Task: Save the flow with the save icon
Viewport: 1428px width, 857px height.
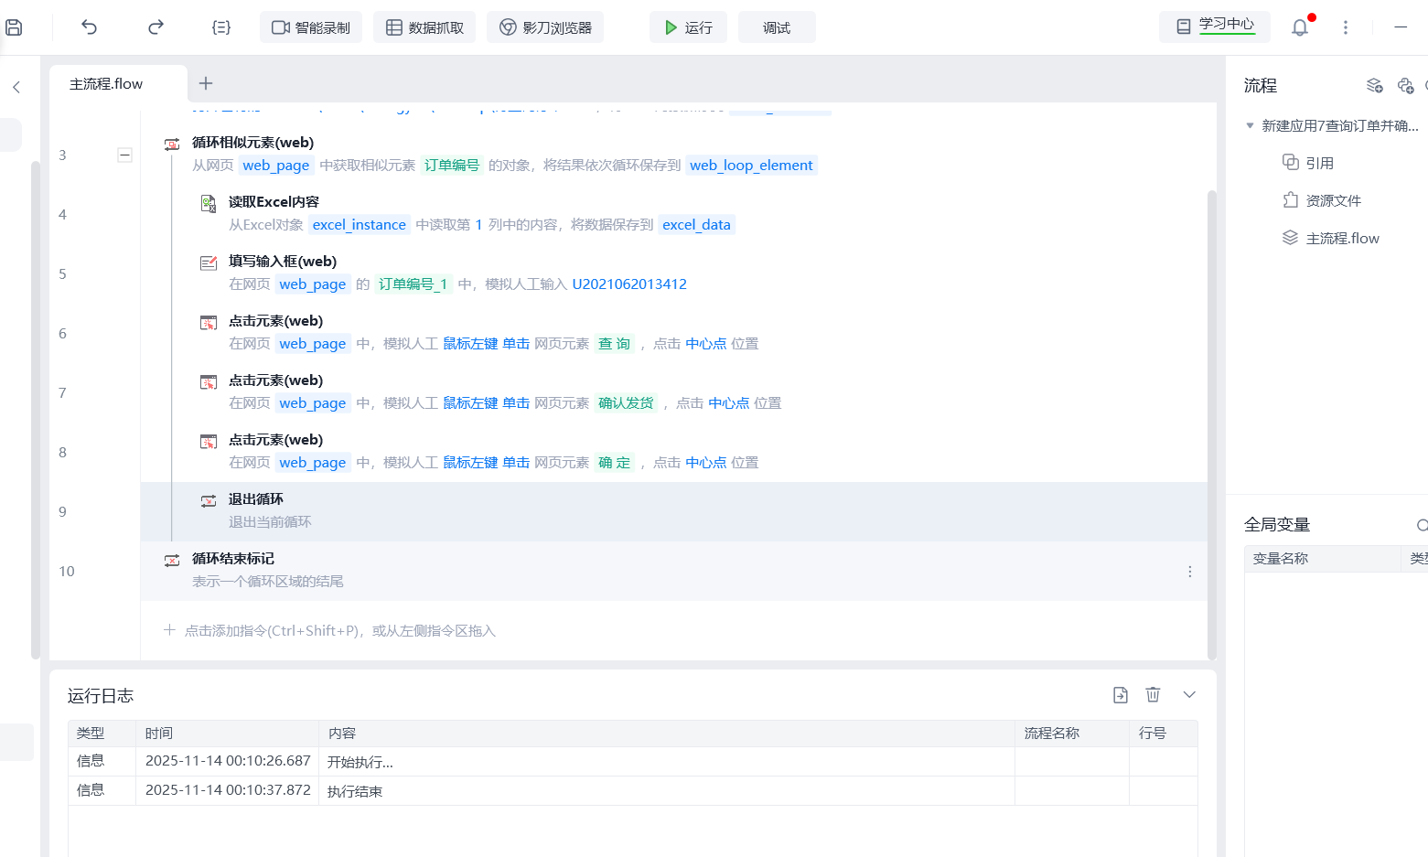Action: click(13, 27)
